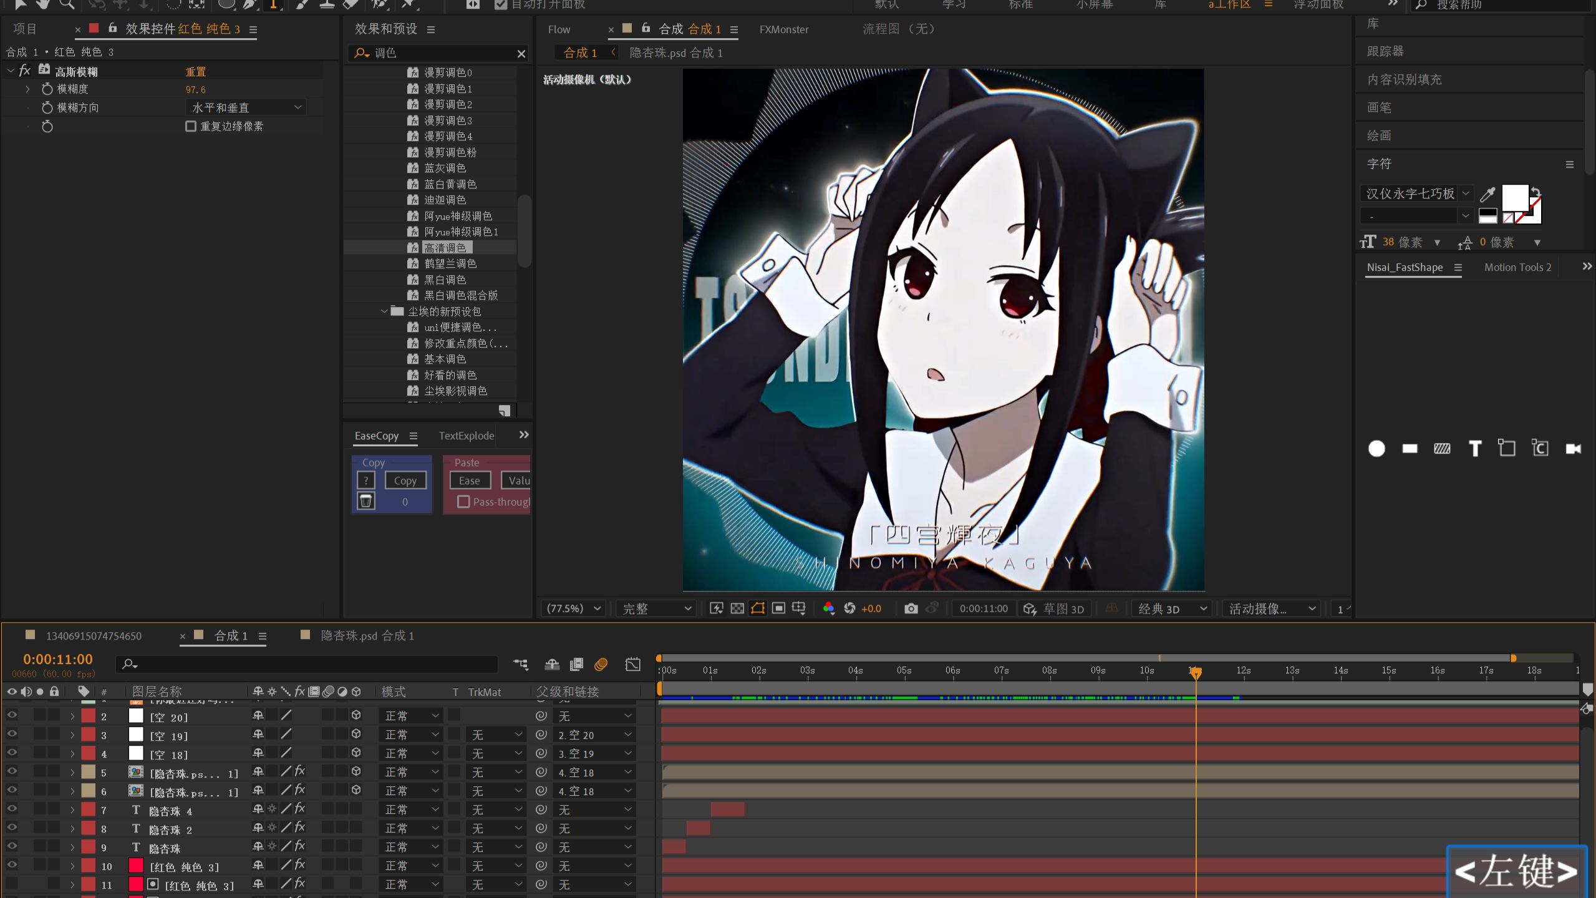
Task: Click the reset exposure aperture icon
Action: pyautogui.click(x=849, y=608)
